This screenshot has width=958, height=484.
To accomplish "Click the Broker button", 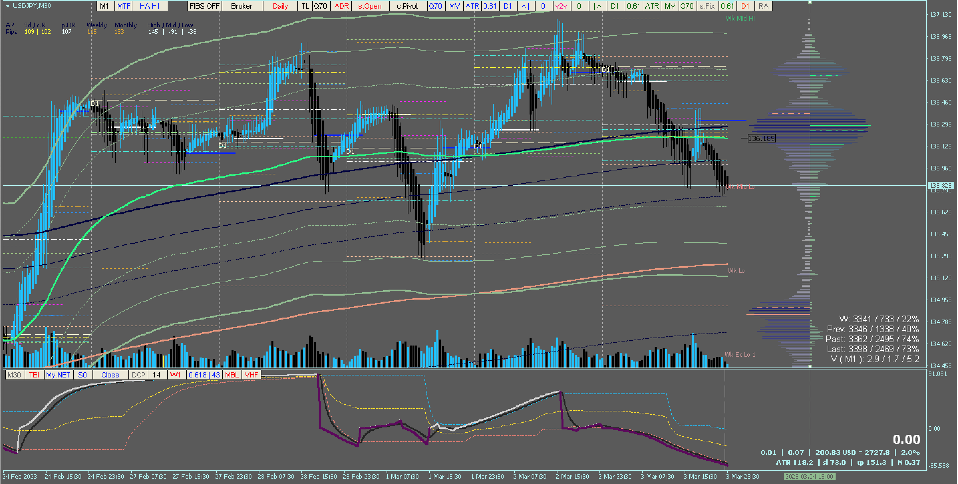I will point(241,6).
